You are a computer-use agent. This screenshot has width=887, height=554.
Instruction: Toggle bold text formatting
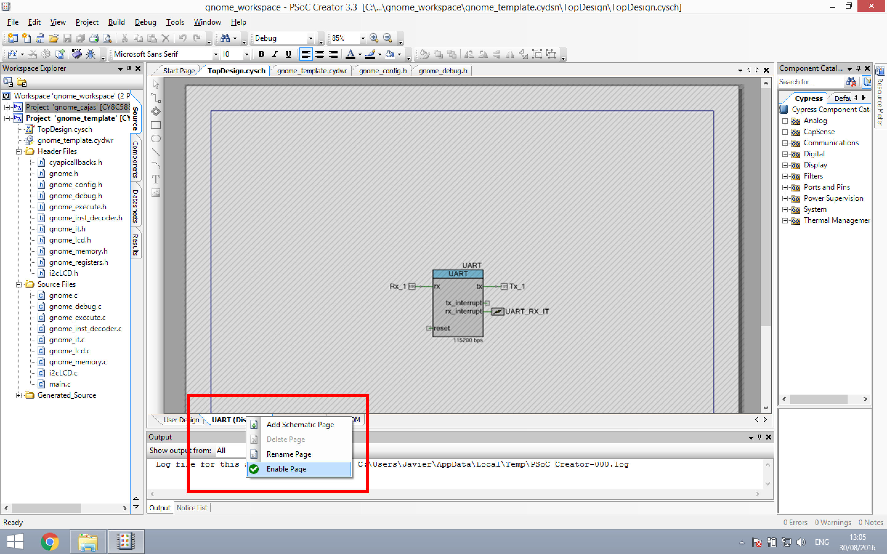[x=261, y=54]
